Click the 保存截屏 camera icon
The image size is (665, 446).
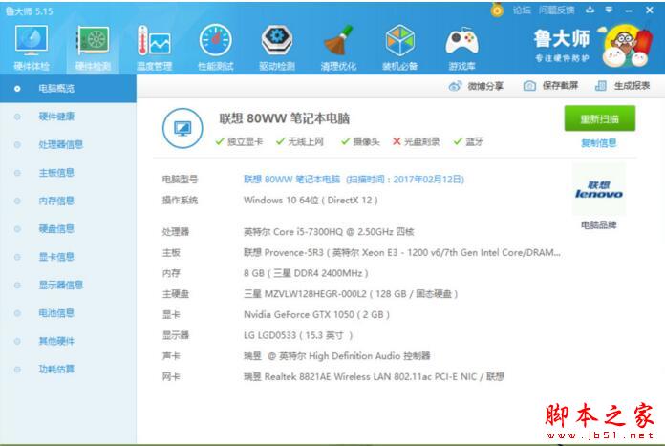click(x=529, y=86)
